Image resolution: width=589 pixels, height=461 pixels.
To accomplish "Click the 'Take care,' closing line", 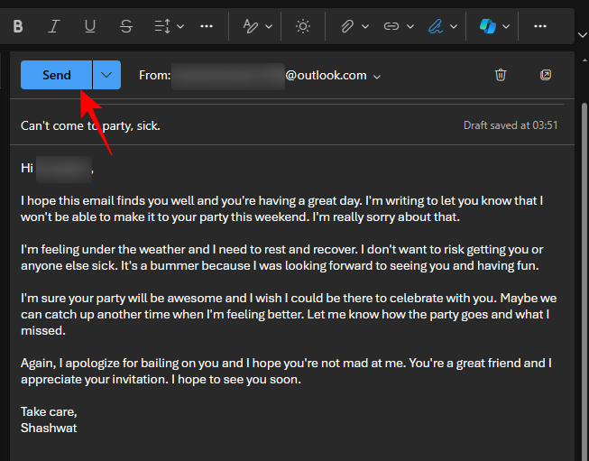I will 49,411.
